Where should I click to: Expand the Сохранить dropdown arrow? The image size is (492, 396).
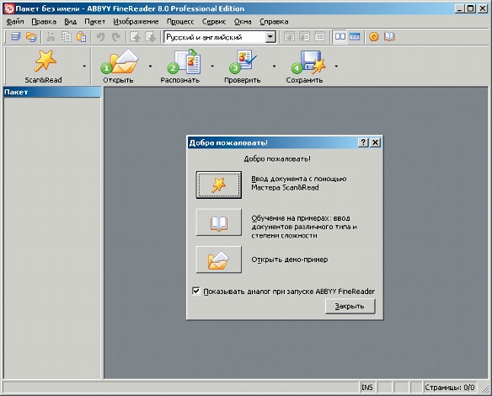coord(336,67)
